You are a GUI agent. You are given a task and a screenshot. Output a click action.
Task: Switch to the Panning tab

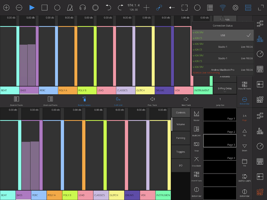[x=180, y=138]
